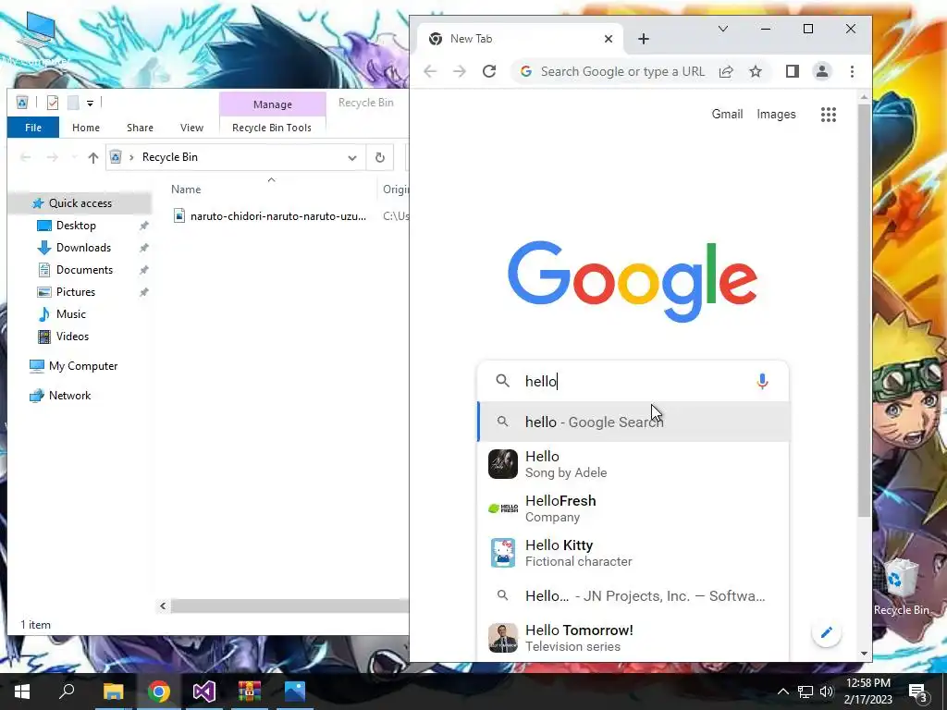Refresh the Recycle Bin folder view
The width and height of the screenshot is (947, 710).
380,157
